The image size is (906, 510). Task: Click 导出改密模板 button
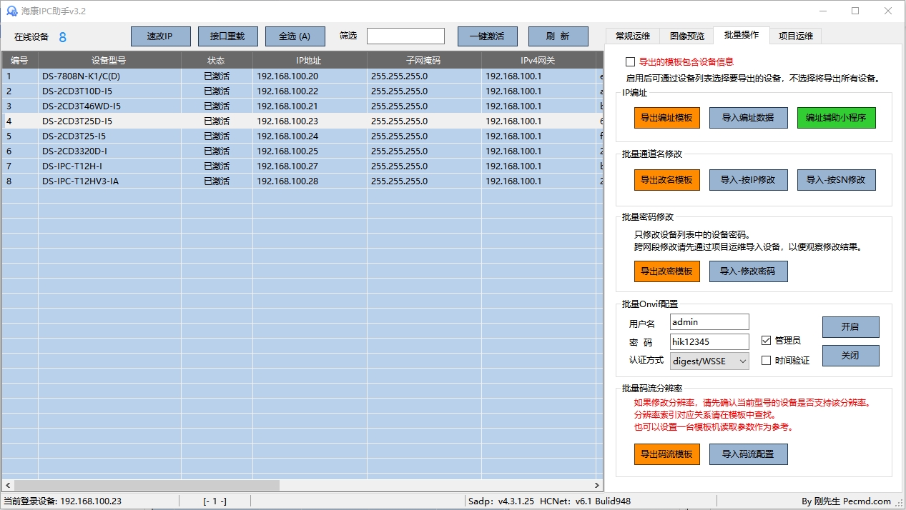[666, 271]
